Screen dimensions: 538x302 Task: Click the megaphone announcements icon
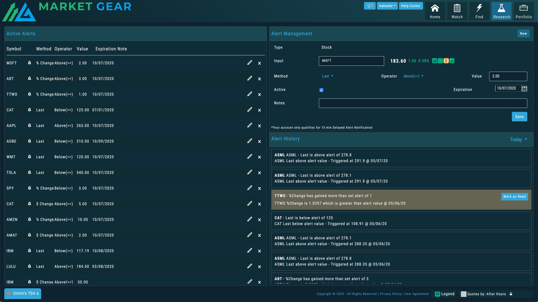[370, 6]
